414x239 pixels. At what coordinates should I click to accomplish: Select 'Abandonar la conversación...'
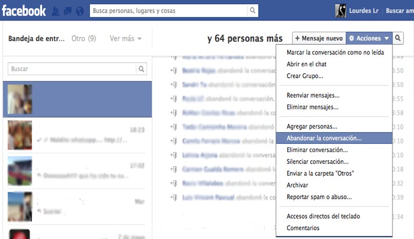point(334,138)
